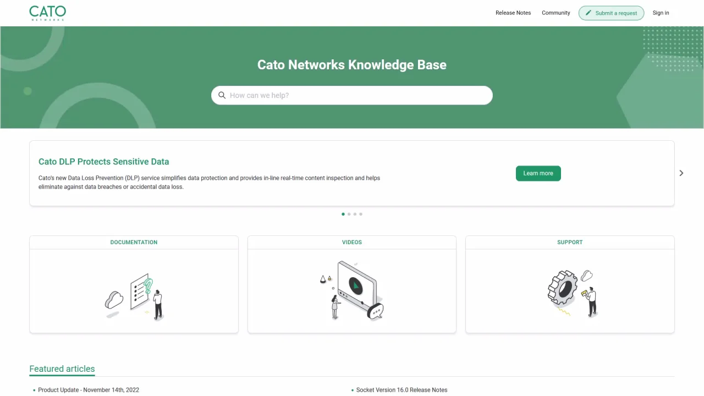
Task: Click 'Cato Networks Knowledge Base' title
Action: point(352,64)
